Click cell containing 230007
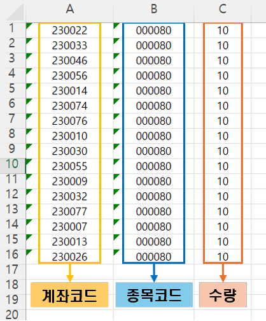The height and width of the screenshot is (321, 266). (69, 226)
